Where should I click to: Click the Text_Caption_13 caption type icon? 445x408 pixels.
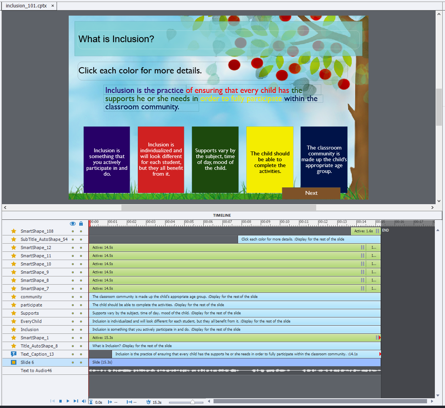14,354
